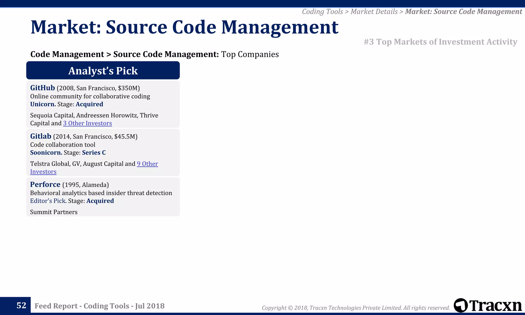Screen dimensions: 525x315
Task: Click 'Market Details' in the breadcrumb
Action: [374, 12]
